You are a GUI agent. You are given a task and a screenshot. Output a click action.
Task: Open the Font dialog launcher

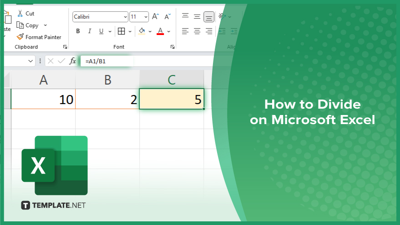click(x=172, y=47)
